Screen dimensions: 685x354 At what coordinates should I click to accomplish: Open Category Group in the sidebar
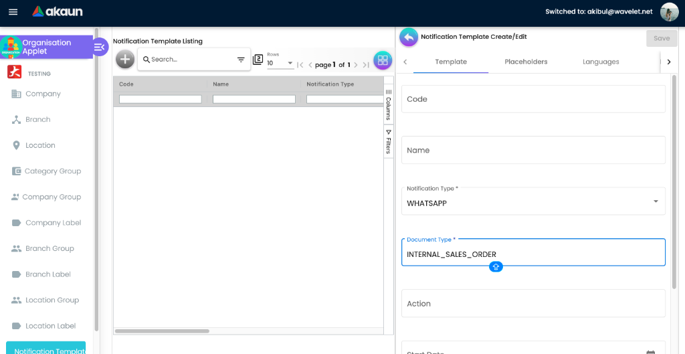click(x=52, y=171)
